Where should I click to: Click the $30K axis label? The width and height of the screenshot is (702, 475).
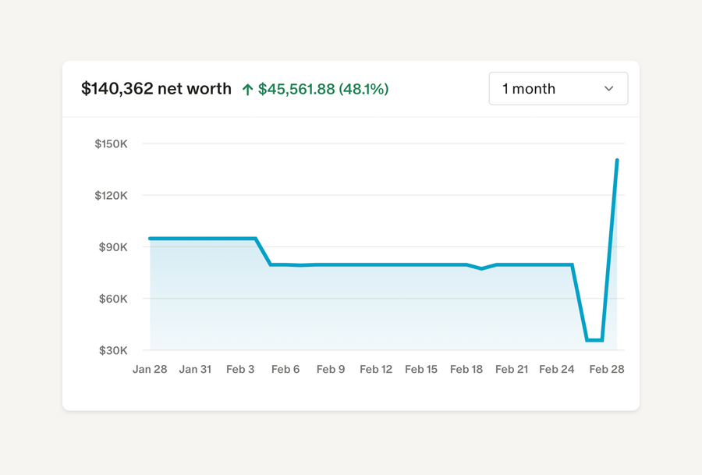point(114,350)
